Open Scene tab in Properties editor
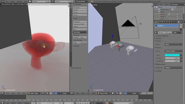Screen dimensions: 185x104 pyautogui.click(x=165, y=22)
